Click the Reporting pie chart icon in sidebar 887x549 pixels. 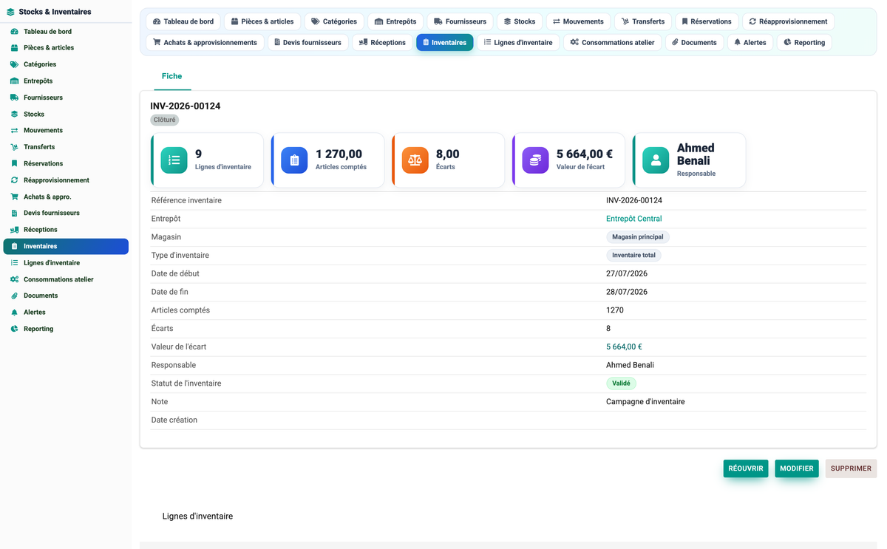pyautogui.click(x=14, y=329)
